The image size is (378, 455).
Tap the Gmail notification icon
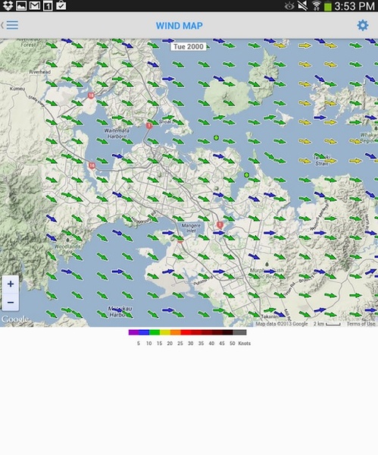35,5
